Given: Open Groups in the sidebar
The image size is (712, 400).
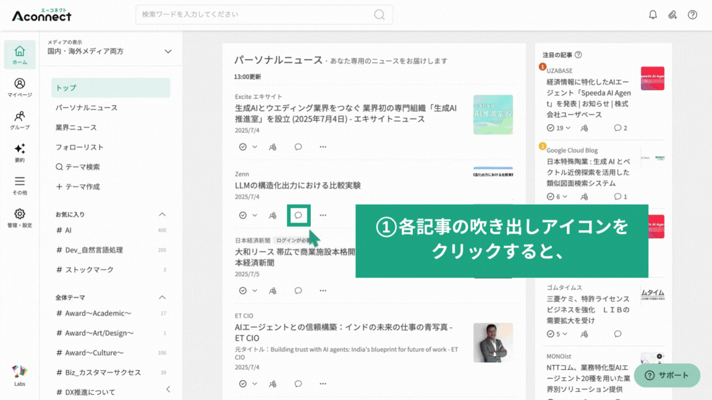Looking at the screenshot, I should click(20, 120).
